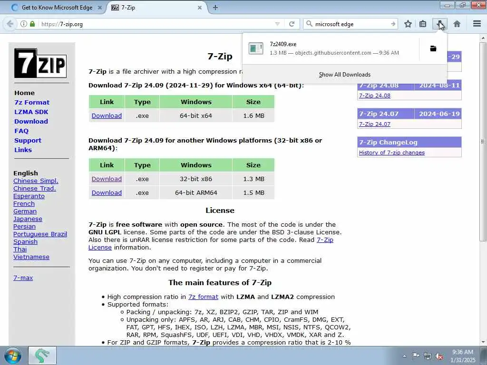Open a new tab with plus button

click(215, 8)
